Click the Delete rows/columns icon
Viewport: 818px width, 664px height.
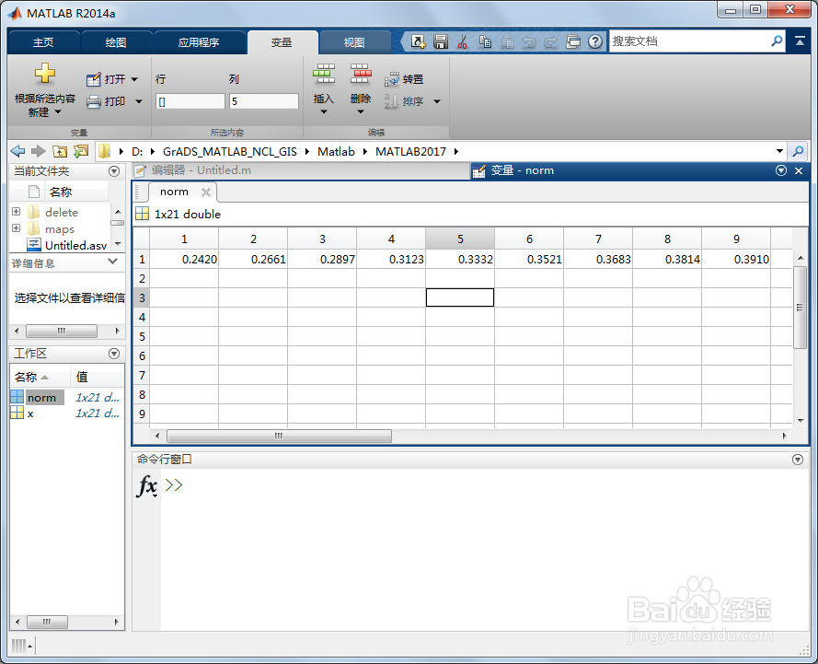361,74
